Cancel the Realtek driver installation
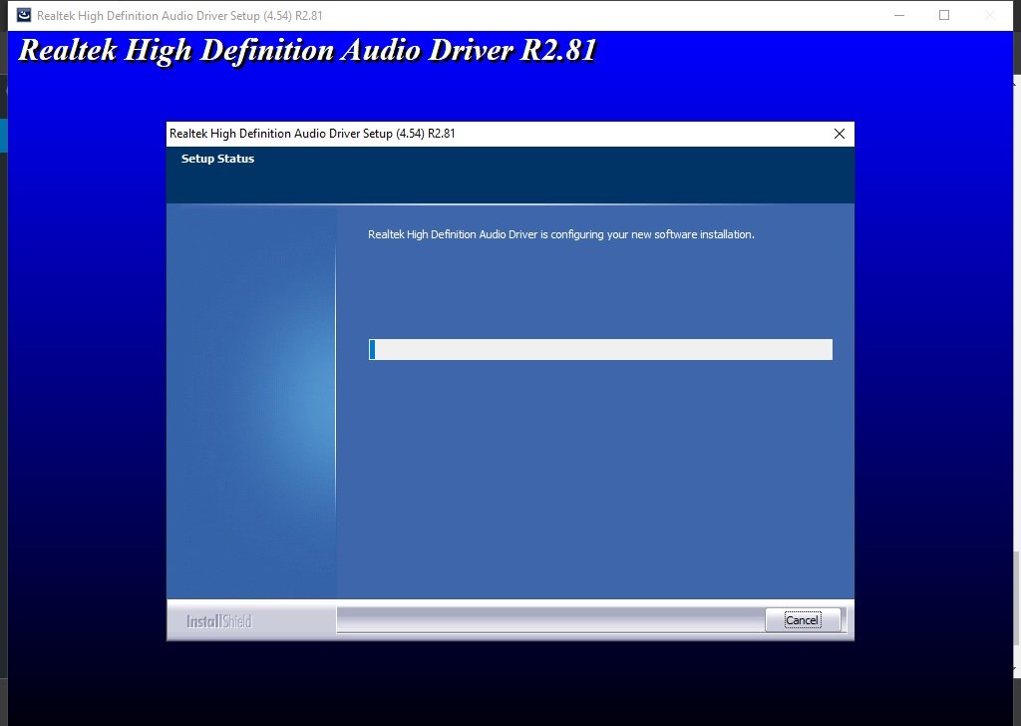 click(x=803, y=620)
